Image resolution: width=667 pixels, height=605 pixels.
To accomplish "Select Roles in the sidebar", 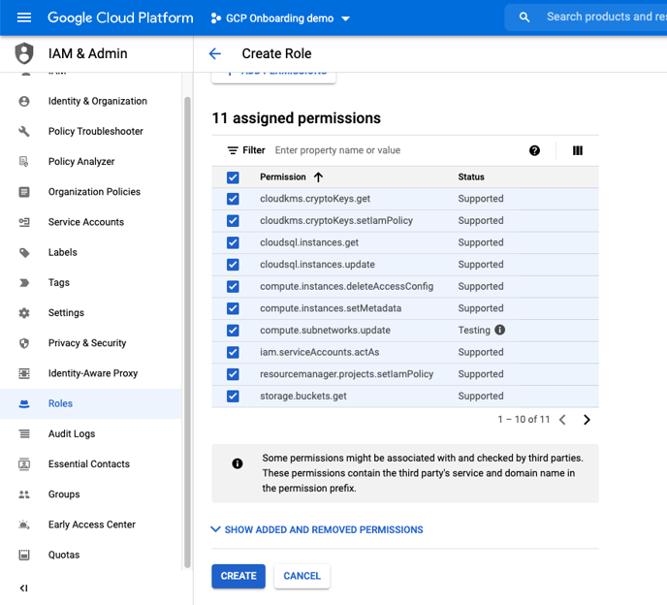I will pyautogui.click(x=90, y=403).
